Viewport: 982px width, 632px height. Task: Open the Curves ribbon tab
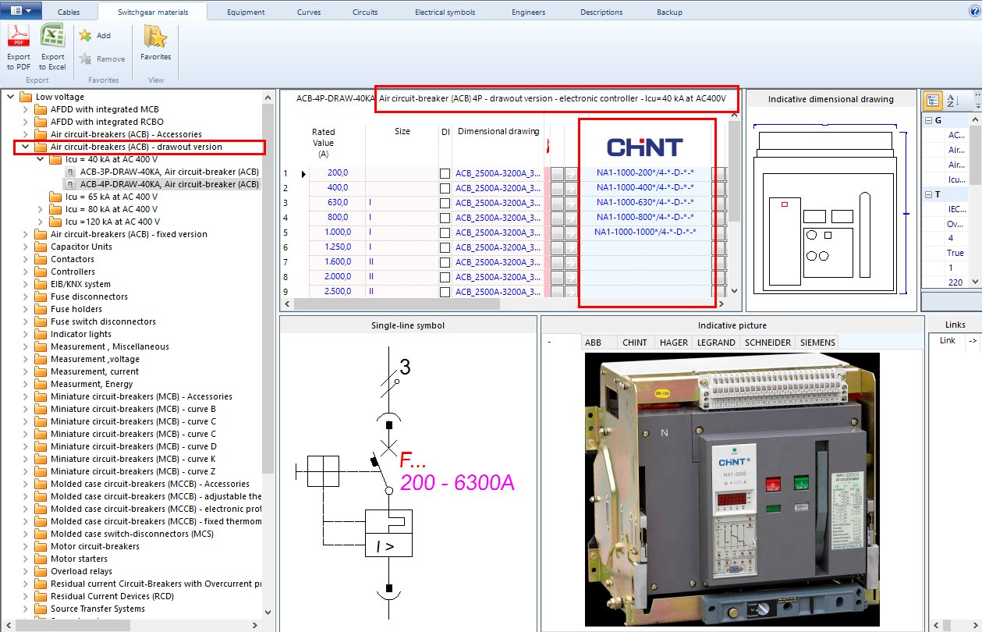tap(309, 12)
